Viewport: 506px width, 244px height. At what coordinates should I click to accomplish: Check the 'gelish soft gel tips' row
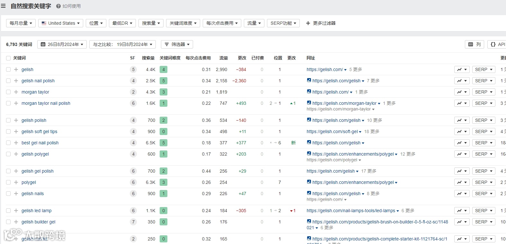tap(8, 131)
